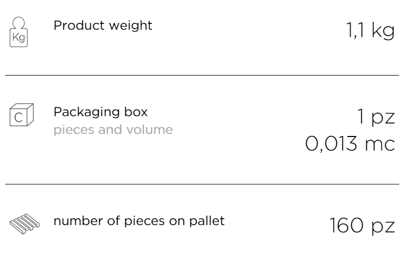The image size is (406, 260).
Task: Click the word 'pallet' in last row
Action: click(x=207, y=221)
